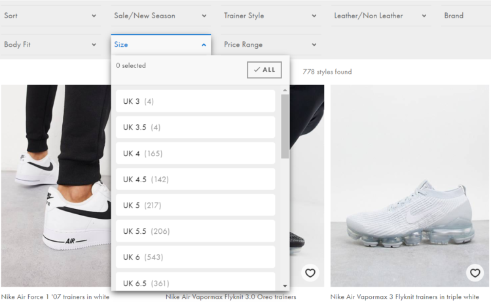Viewport: 491px width, 305px height.
Task: Open triple white Vapormax product image
Action: pos(409,186)
